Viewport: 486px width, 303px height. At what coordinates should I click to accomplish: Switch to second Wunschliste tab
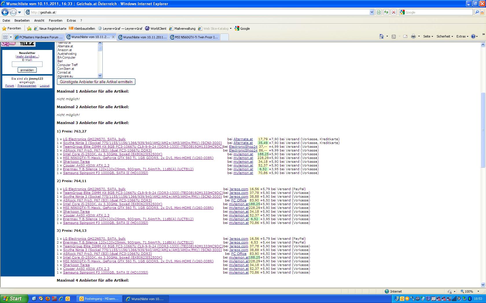point(143,37)
